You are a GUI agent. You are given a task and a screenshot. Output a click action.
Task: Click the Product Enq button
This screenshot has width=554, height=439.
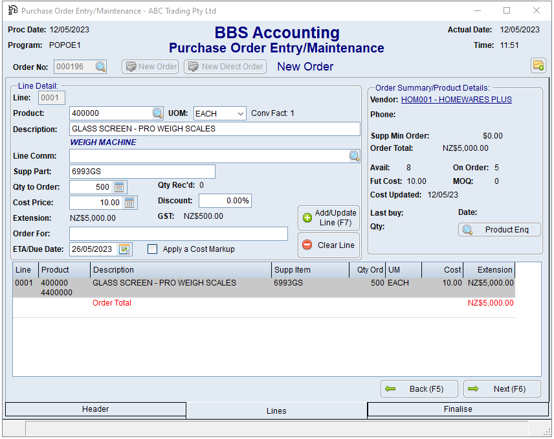(499, 230)
